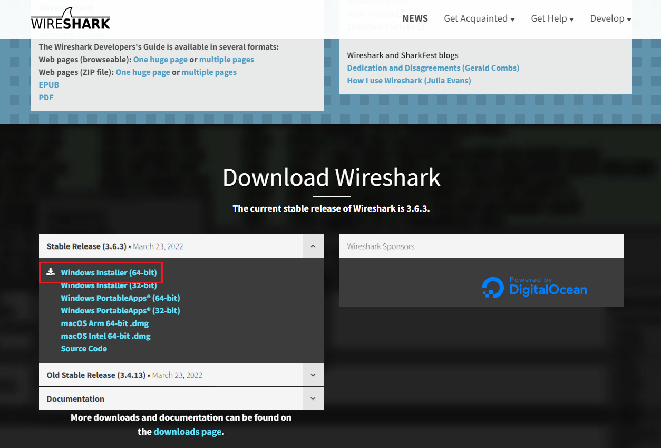Download the macOS Intel 64-bit .dmg
Viewport: 661px width, 448px height.
click(x=106, y=336)
